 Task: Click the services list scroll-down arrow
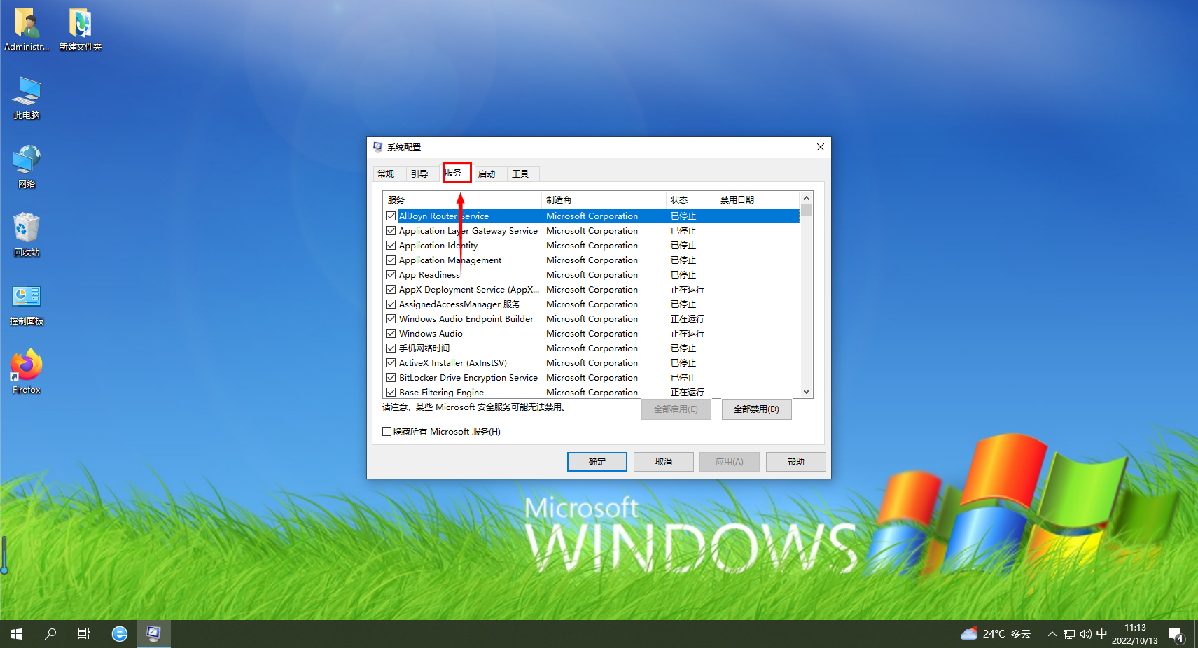click(806, 392)
